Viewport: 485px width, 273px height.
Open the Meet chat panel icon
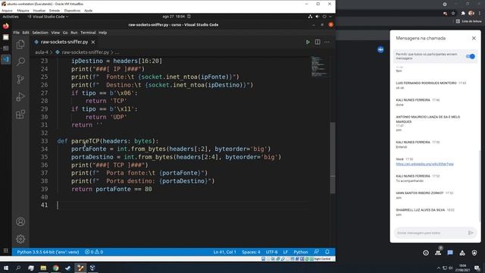[450, 253]
